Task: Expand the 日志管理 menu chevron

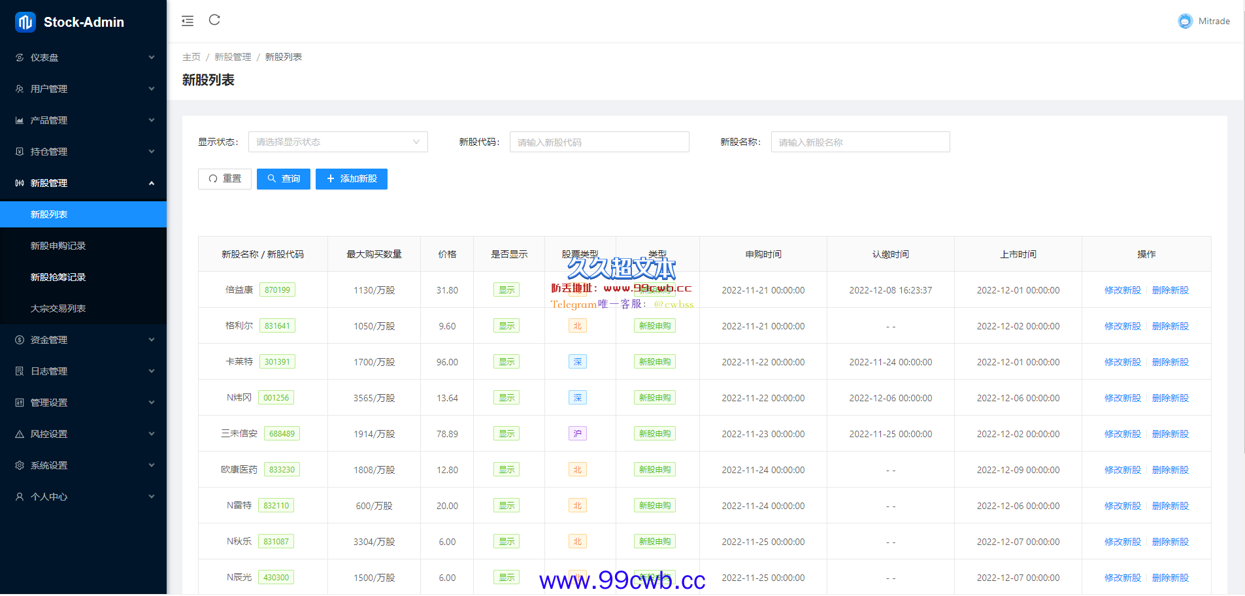Action: click(152, 371)
